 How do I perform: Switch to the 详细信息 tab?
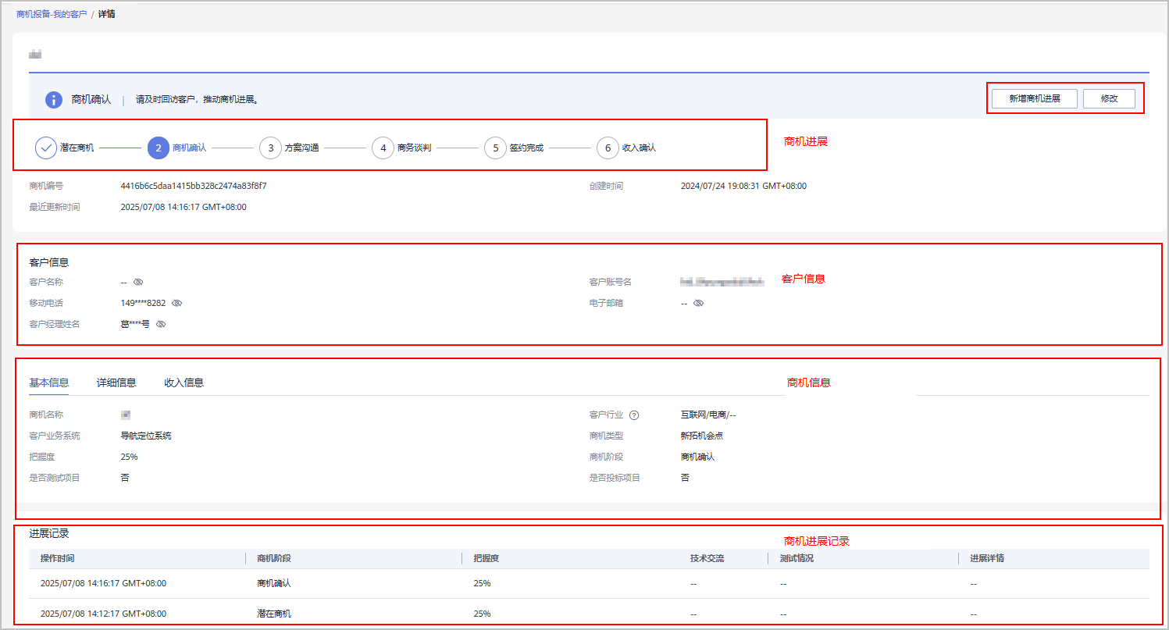[x=116, y=383]
